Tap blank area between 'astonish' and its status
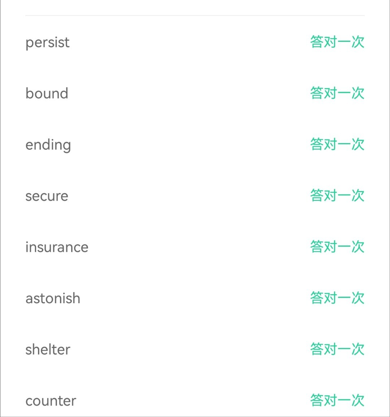This screenshot has width=390, height=417. pos(195,298)
